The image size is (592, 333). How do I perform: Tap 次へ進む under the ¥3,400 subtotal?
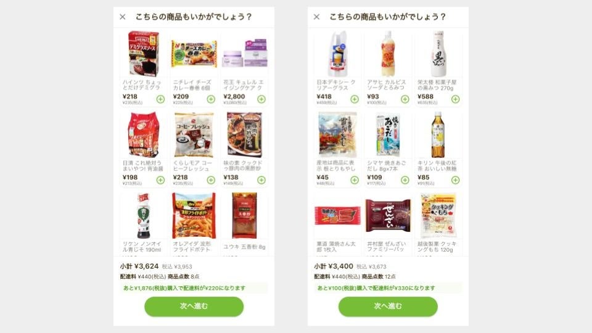388,306
